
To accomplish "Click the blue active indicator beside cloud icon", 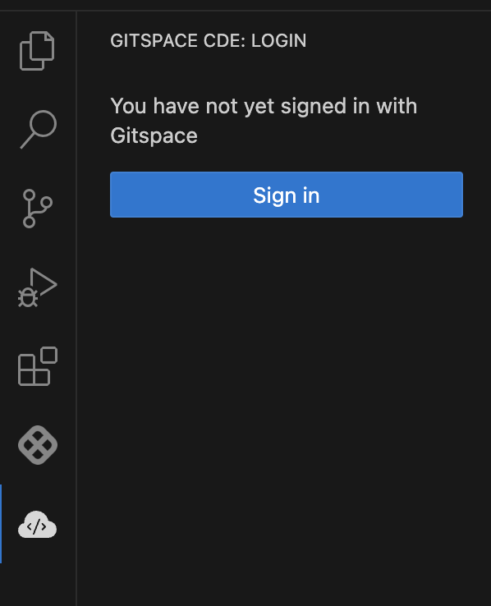I will tap(1, 524).
